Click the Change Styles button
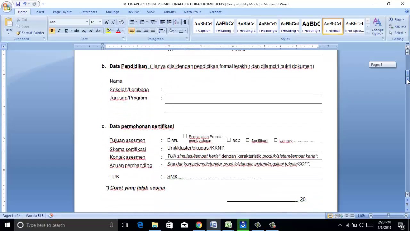This screenshot has width=410, height=231. (x=377, y=27)
